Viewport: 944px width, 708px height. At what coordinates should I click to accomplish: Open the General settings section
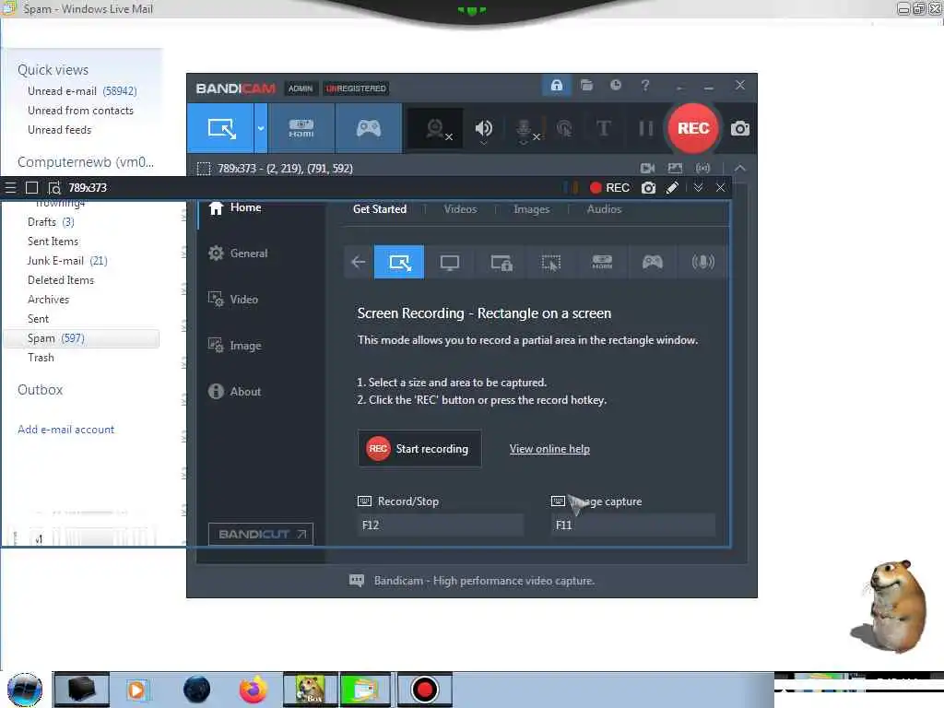[x=238, y=254]
